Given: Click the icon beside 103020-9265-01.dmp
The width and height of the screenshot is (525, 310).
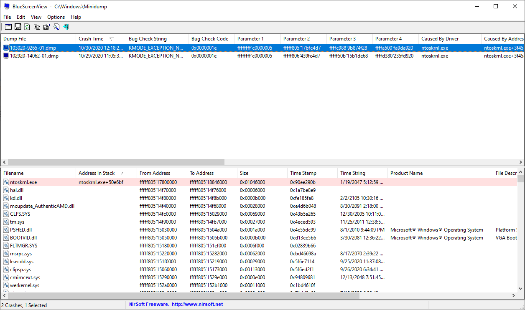Looking at the screenshot, I should click(6, 48).
